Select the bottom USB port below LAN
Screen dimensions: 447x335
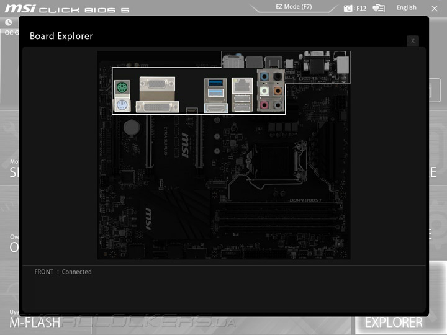point(242,108)
